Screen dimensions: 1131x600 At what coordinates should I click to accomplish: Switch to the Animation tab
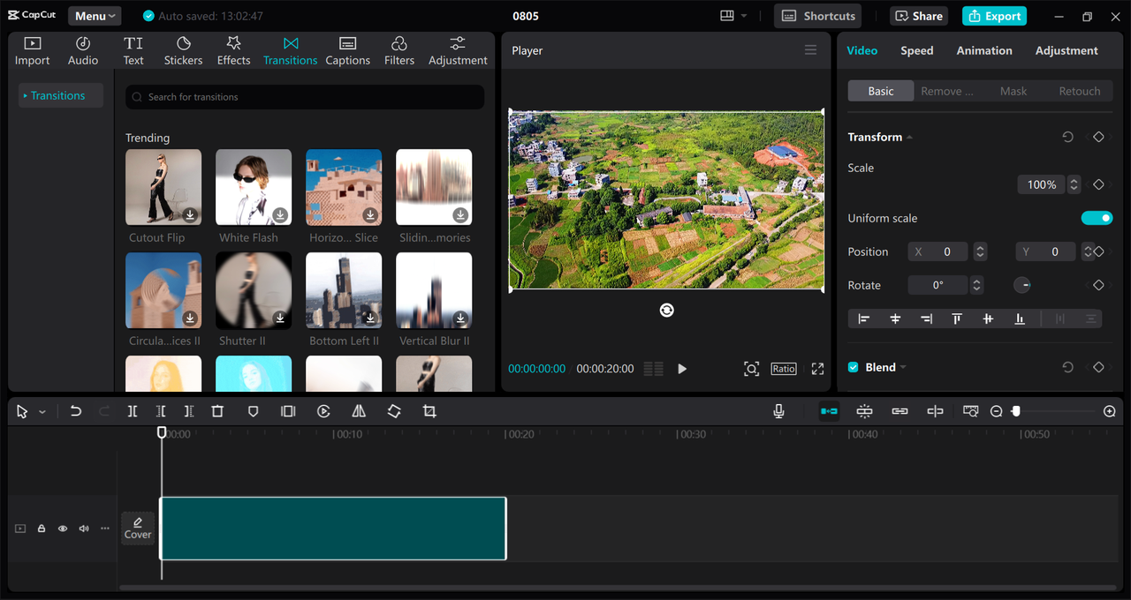pyautogui.click(x=983, y=50)
